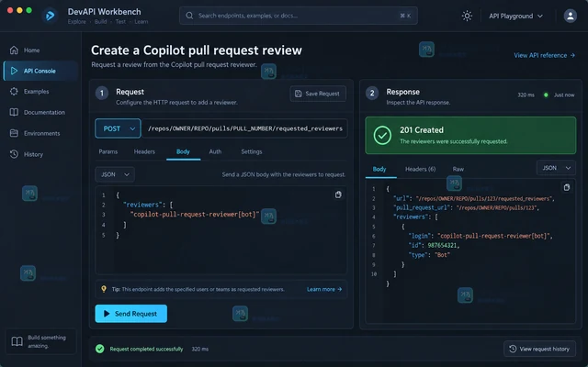This screenshot has height=367, width=588.
Task: Select the request Body tab
Action: (183, 151)
